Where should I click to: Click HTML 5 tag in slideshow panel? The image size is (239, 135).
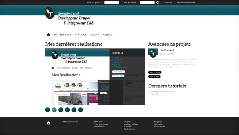point(118,62)
